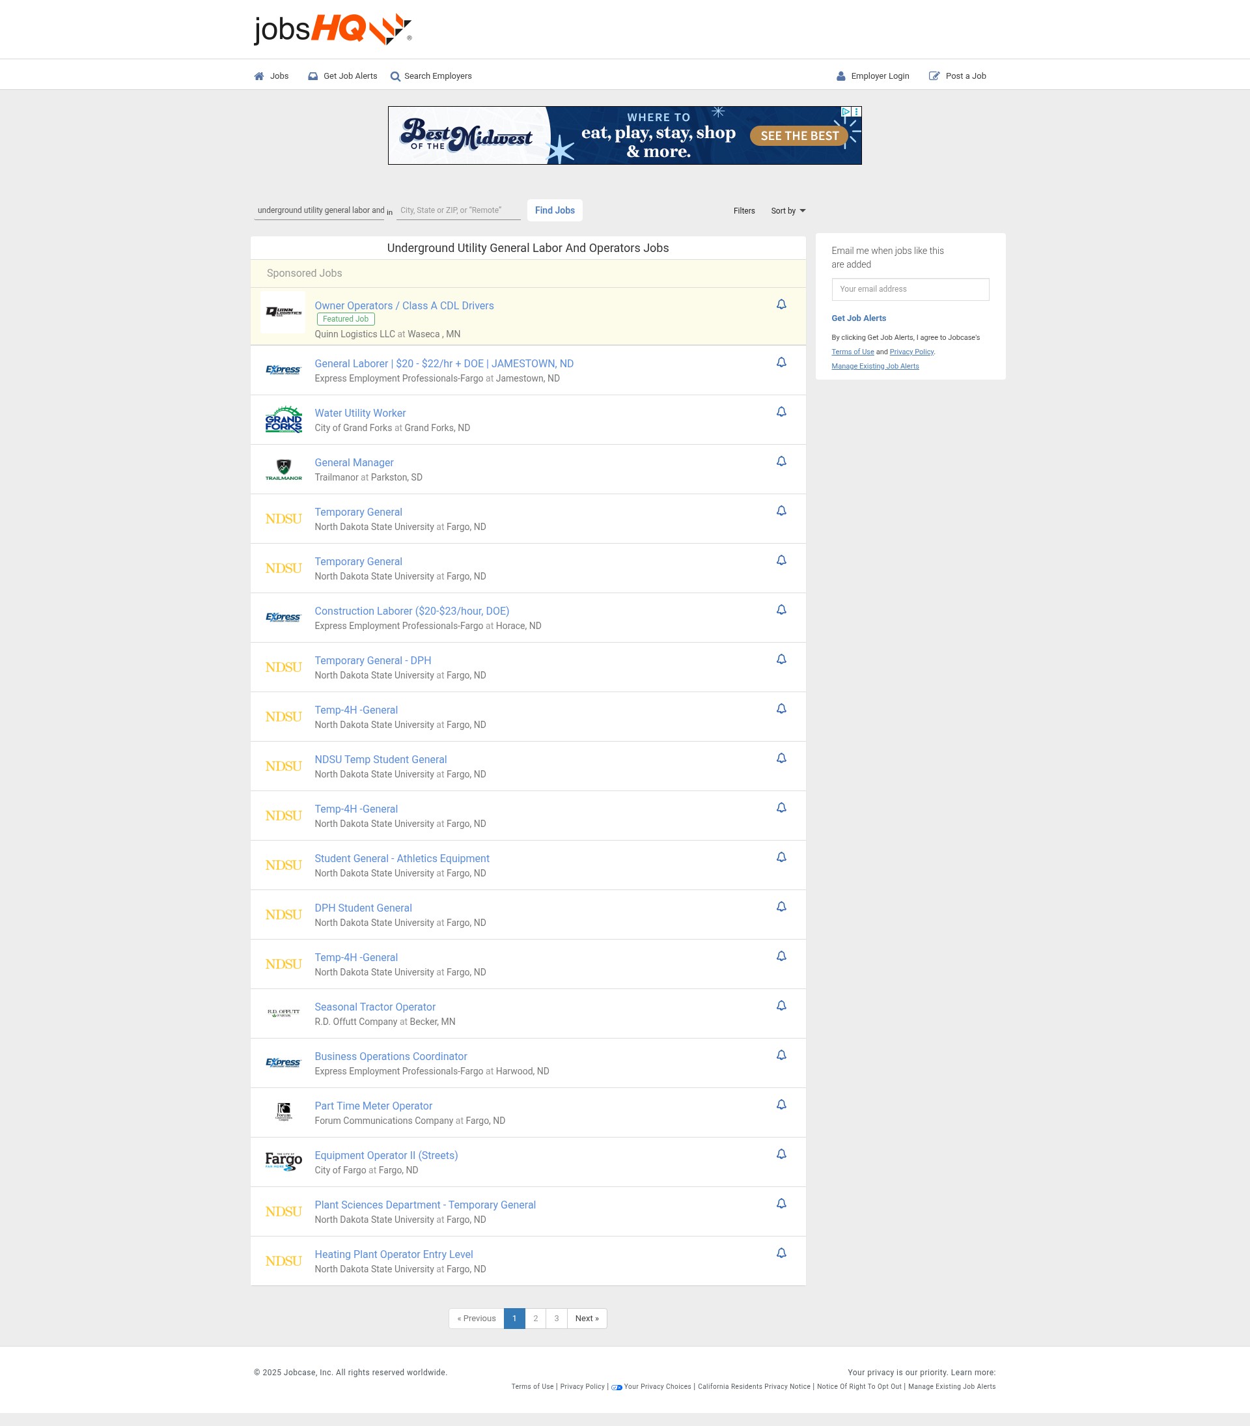1250x1426 pixels.
Task: Focus the job keyword search field
Action: pyautogui.click(x=319, y=210)
